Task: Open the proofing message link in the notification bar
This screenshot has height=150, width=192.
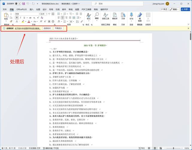Action: click(x=28, y=28)
